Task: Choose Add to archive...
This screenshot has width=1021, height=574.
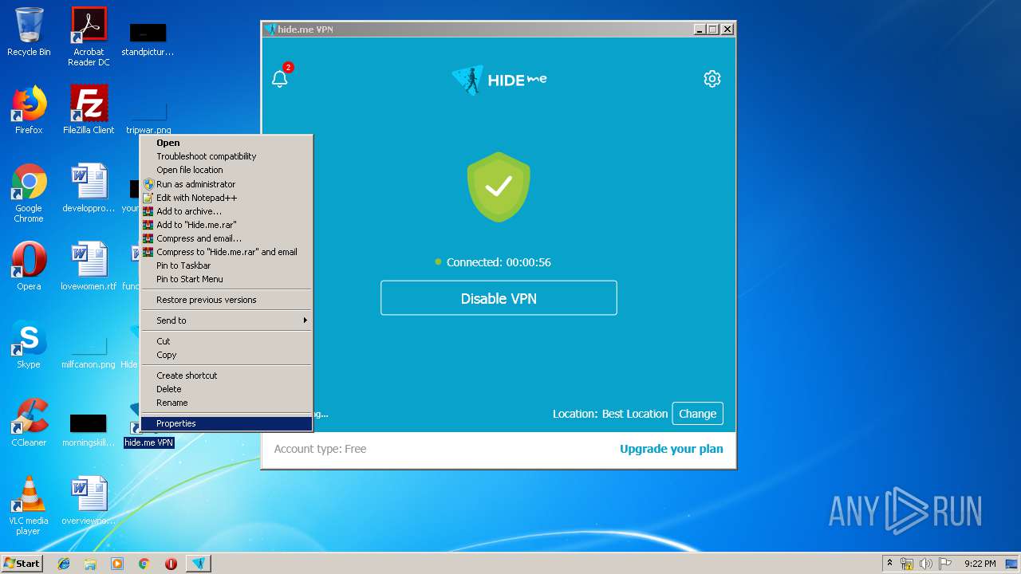Action: [x=227, y=211]
